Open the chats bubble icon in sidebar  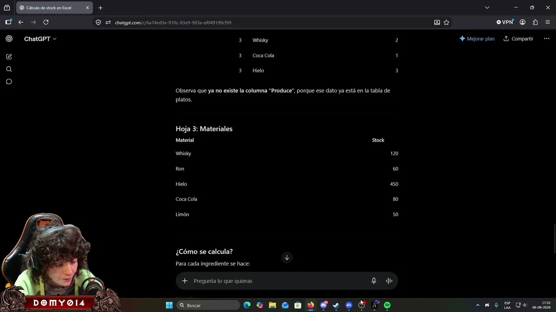click(x=9, y=81)
